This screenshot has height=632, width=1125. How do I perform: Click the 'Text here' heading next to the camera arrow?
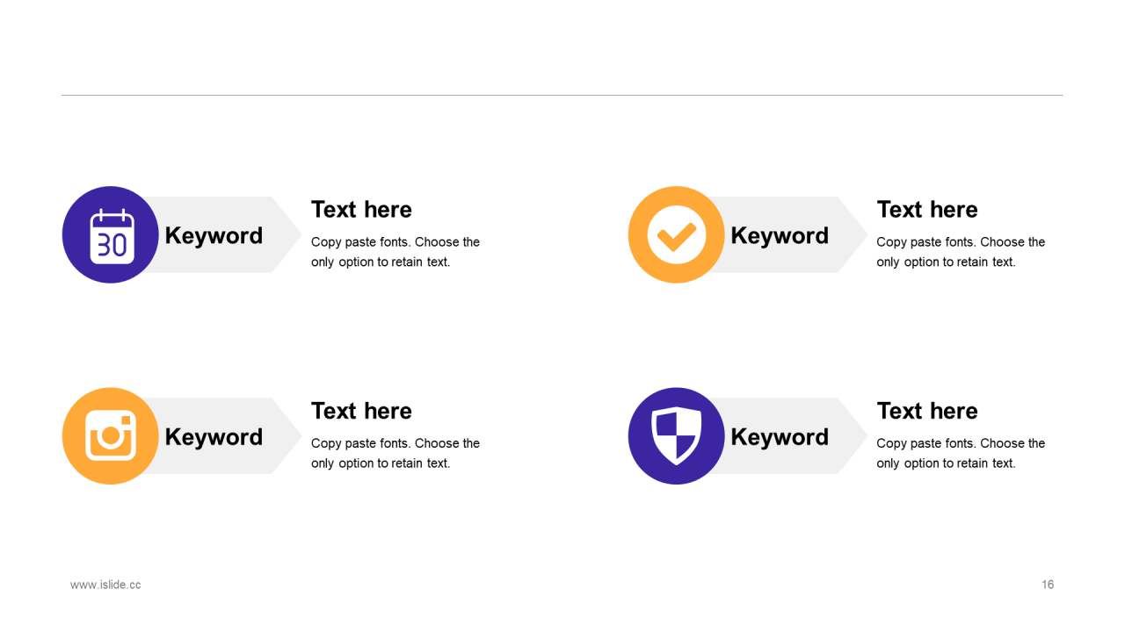(x=361, y=411)
